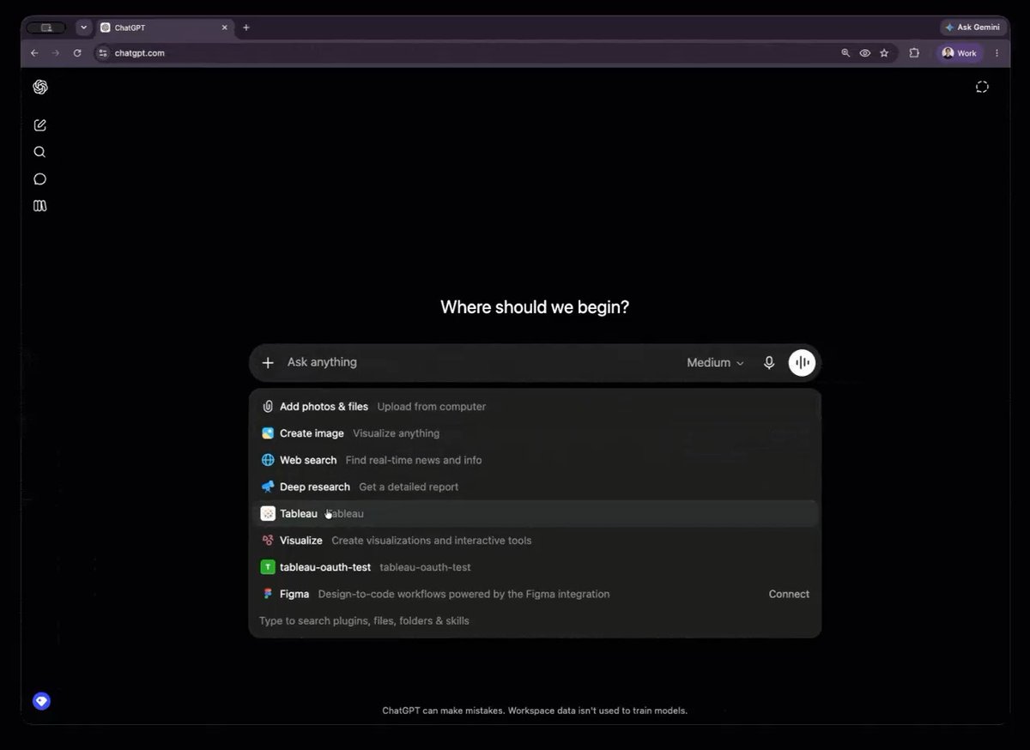1030x750 pixels.
Task: Go back with browser back arrow
Action: click(x=34, y=53)
